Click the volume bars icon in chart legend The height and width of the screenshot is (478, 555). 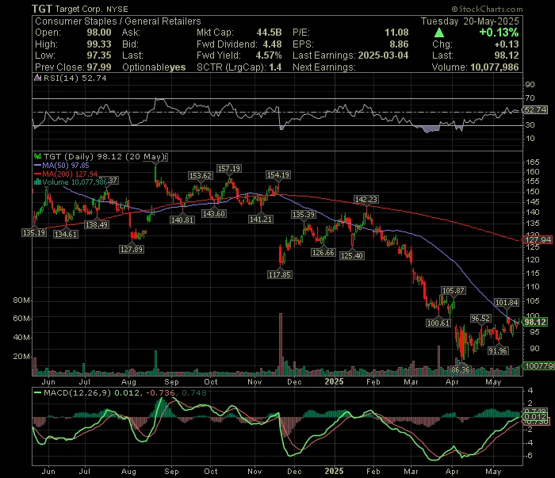(37, 182)
